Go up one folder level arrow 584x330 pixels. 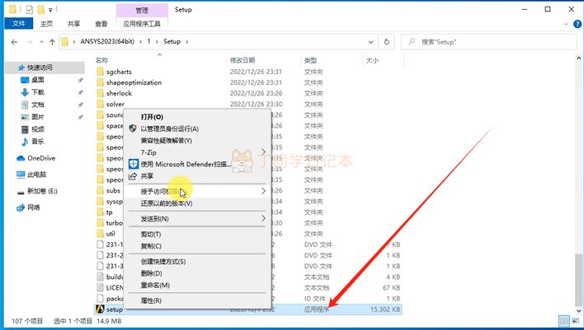52,42
